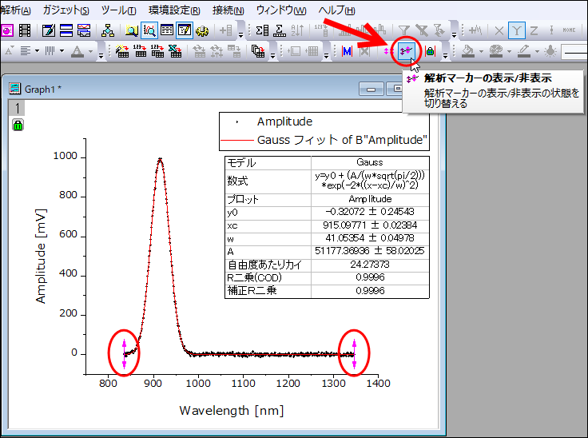Open the 接続(N) menu
Image resolution: width=588 pixels, height=438 pixels.
pos(228,10)
